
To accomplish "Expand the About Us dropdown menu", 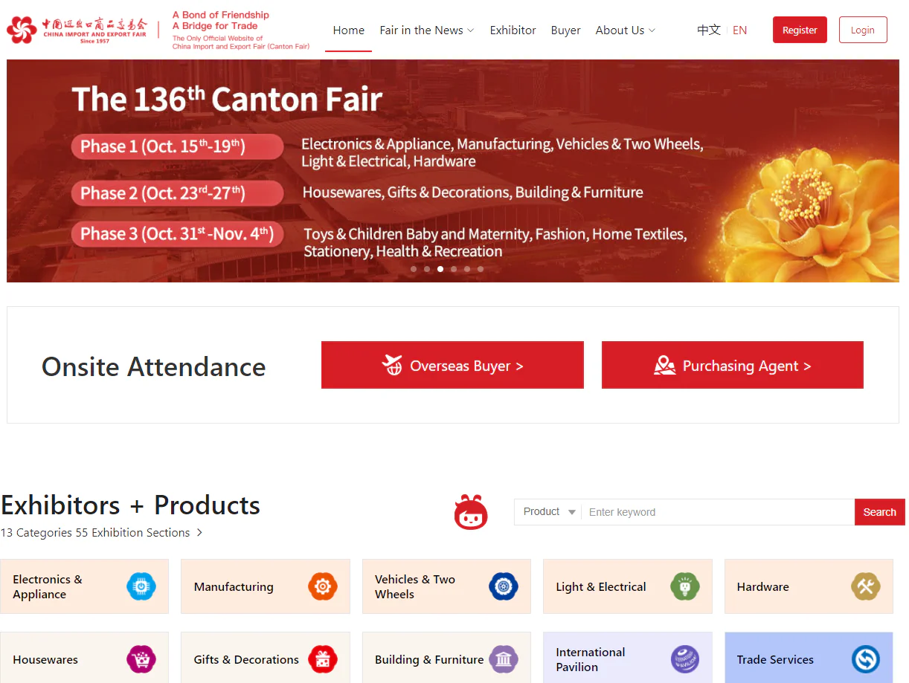I will 625,30.
